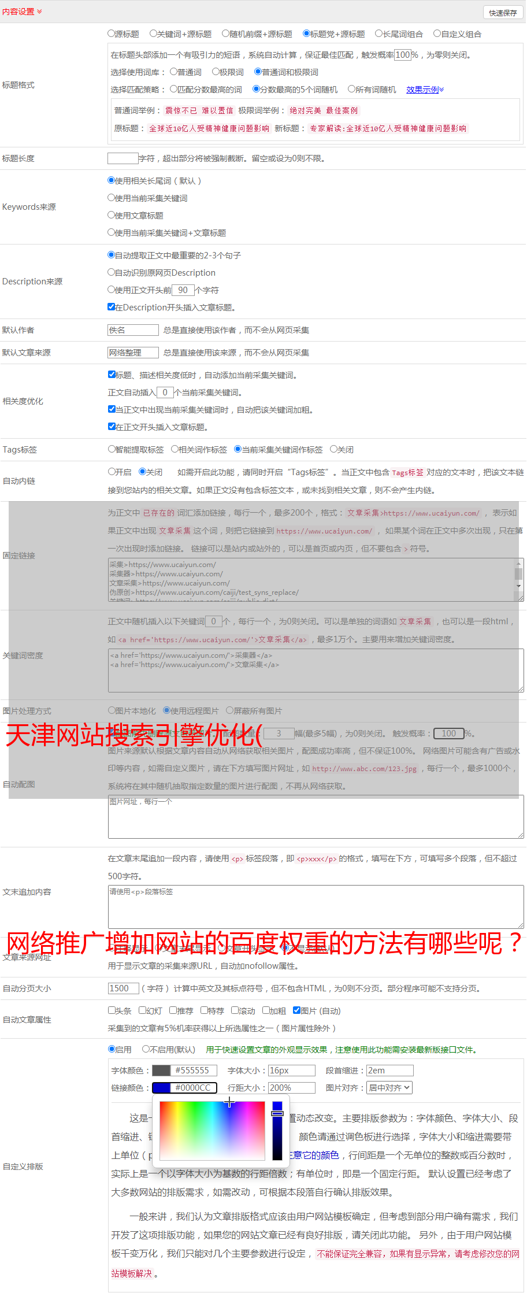
Task: Collapse the 内容设置 section header
Action: pyautogui.click(x=22, y=12)
